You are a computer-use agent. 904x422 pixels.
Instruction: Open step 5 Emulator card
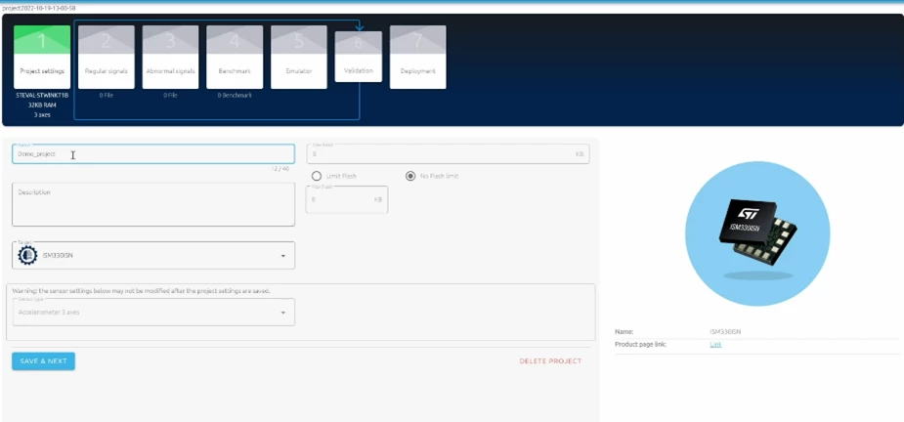pyautogui.click(x=299, y=57)
